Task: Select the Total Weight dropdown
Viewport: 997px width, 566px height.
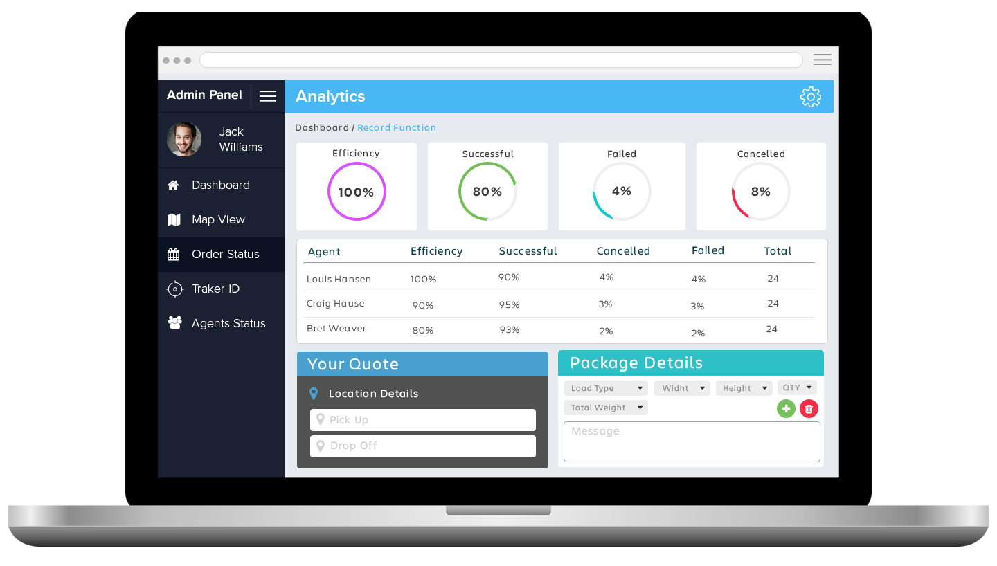Action: coord(606,408)
